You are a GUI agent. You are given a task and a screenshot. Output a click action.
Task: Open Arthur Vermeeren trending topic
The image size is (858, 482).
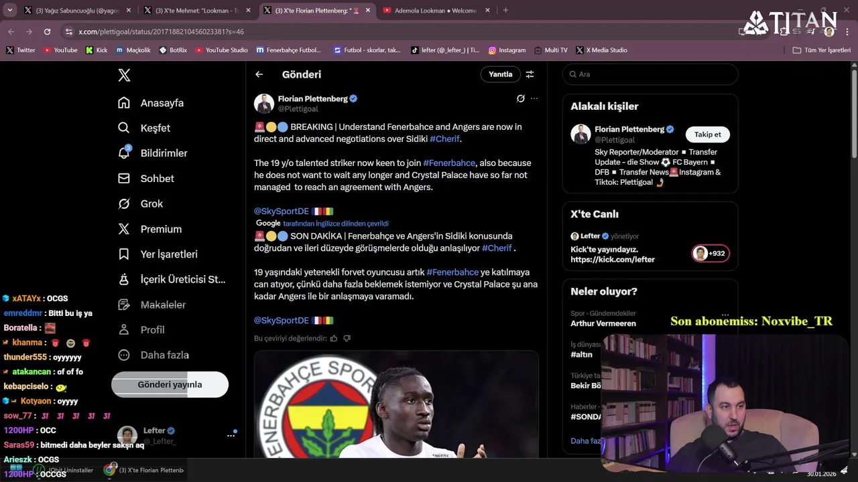[x=603, y=324]
